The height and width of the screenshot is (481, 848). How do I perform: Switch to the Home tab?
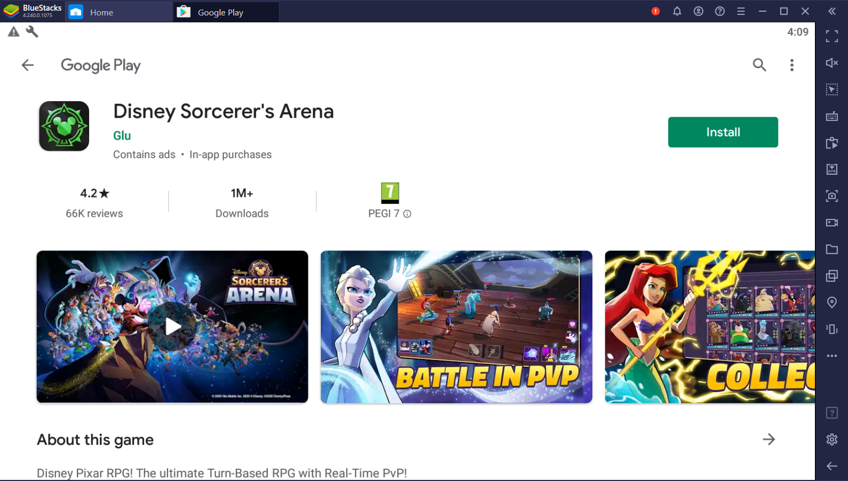pyautogui.click(x=118, y=12)
